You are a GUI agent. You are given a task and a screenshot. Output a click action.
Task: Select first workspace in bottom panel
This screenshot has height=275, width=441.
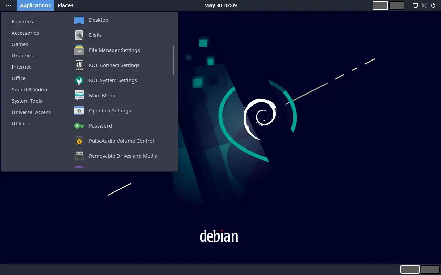coord(410,269)
